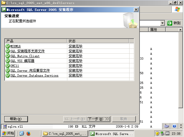Click the 属性 column header in Explorer
The image size is (184, 137).
(157, 30)
